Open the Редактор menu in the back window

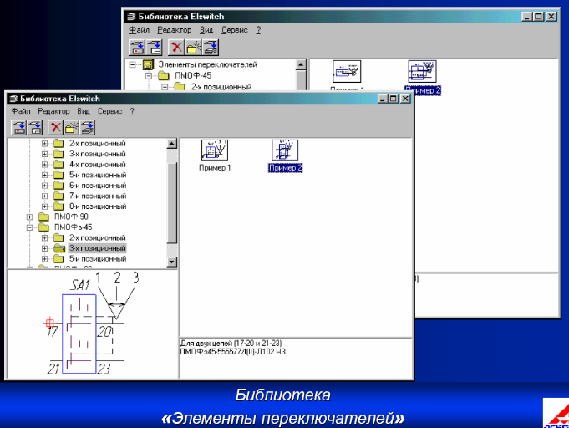coord(174,30)
